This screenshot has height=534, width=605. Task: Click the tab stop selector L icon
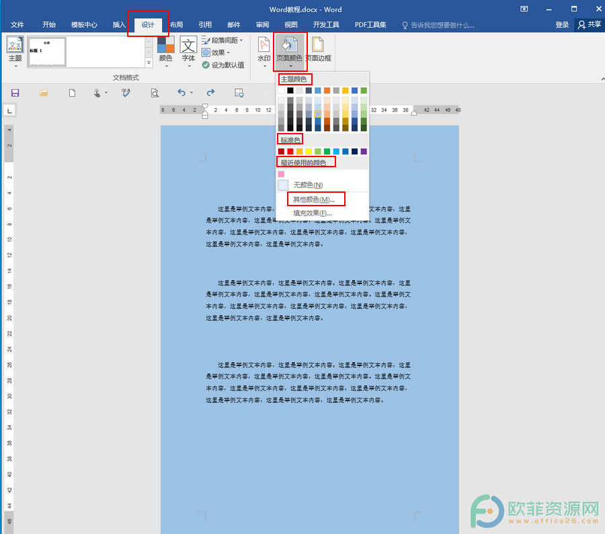point(9,111)
